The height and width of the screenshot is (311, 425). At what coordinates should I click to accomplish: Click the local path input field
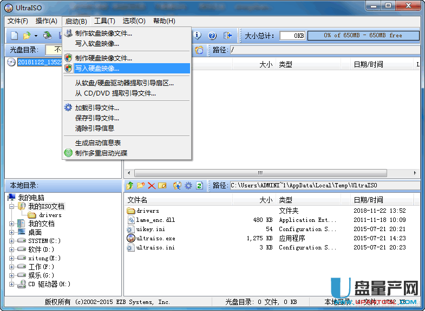tap(324, 186)
